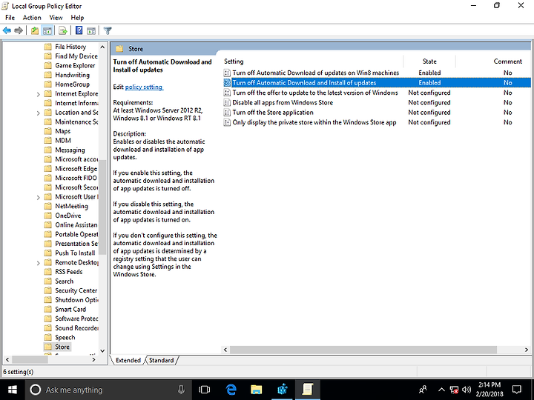Open the File menu

(x=10, y=18)
